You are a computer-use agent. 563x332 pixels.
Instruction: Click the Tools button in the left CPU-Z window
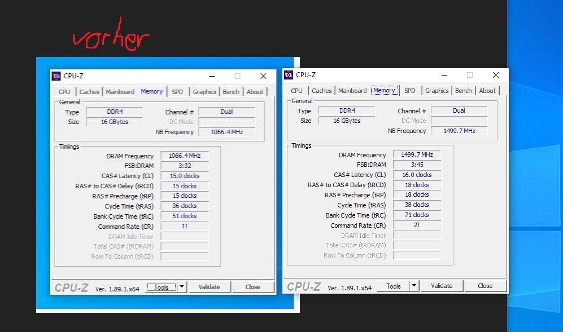tap(161, 287)
